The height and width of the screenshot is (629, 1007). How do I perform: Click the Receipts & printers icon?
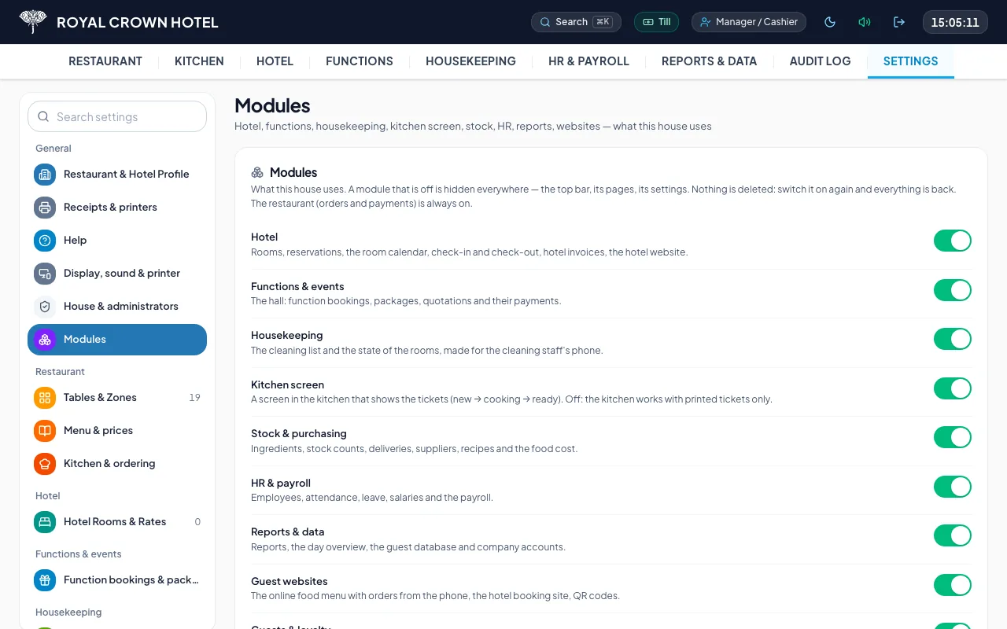[45, 208]
